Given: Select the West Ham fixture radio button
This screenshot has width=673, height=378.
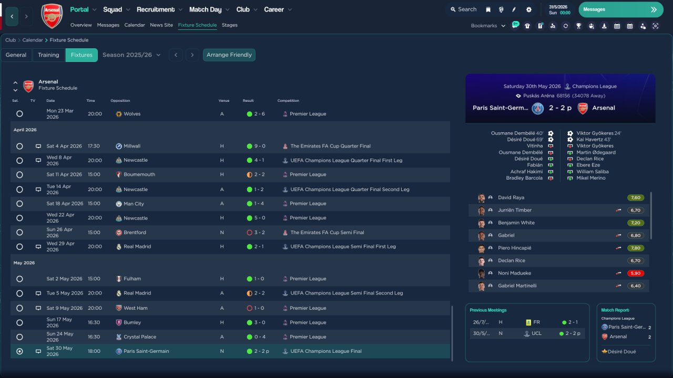Looking at the screenshot, I should [19, 308].
